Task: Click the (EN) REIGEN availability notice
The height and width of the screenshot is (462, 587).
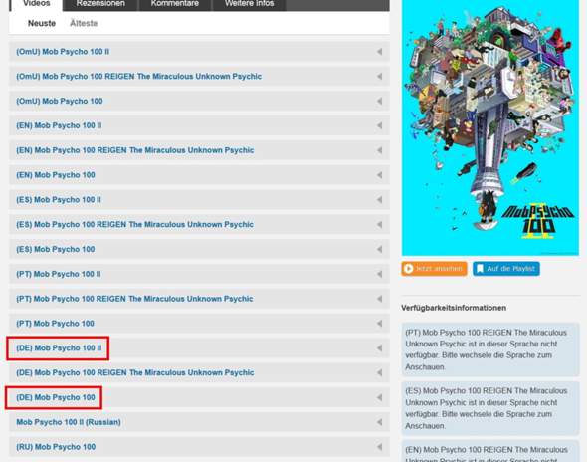Action: tap(490, 451)
